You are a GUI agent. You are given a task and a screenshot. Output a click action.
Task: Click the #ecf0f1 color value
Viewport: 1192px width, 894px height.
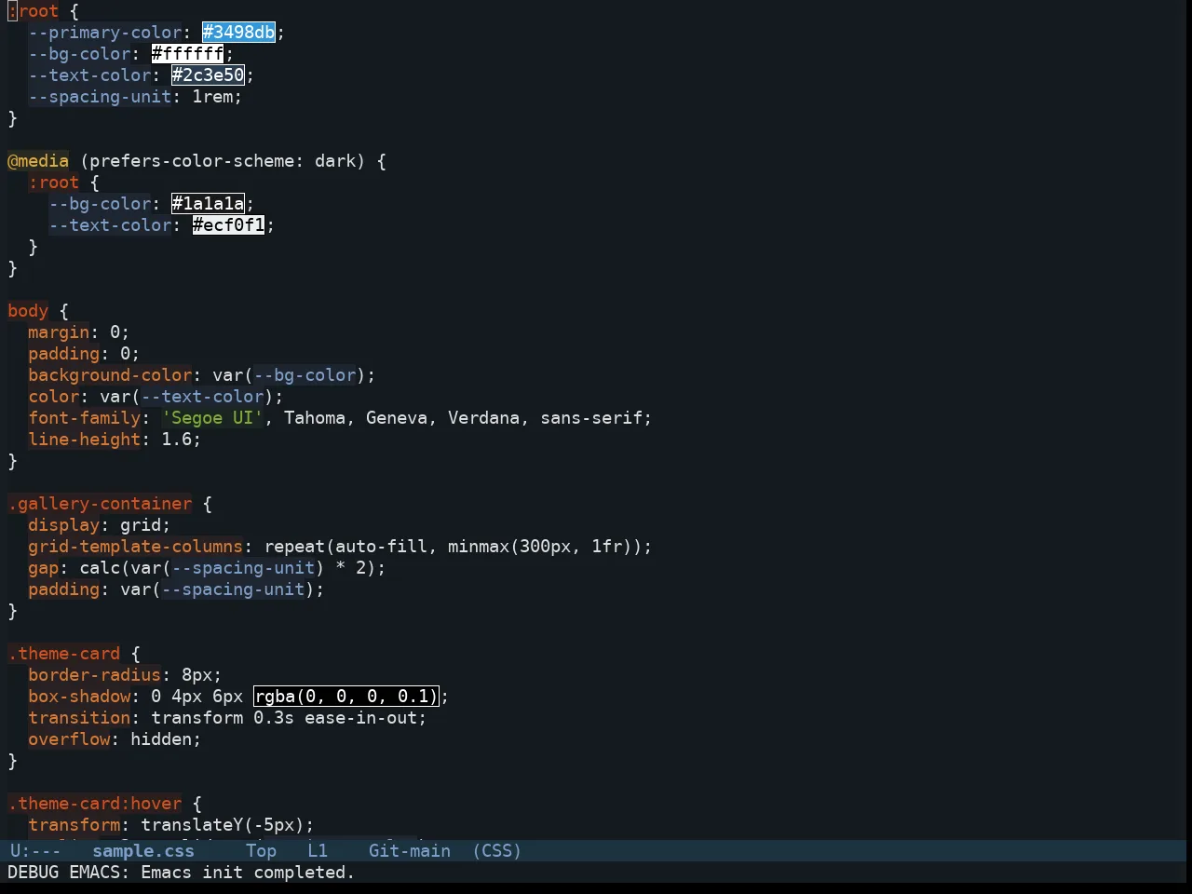point(228,225)
